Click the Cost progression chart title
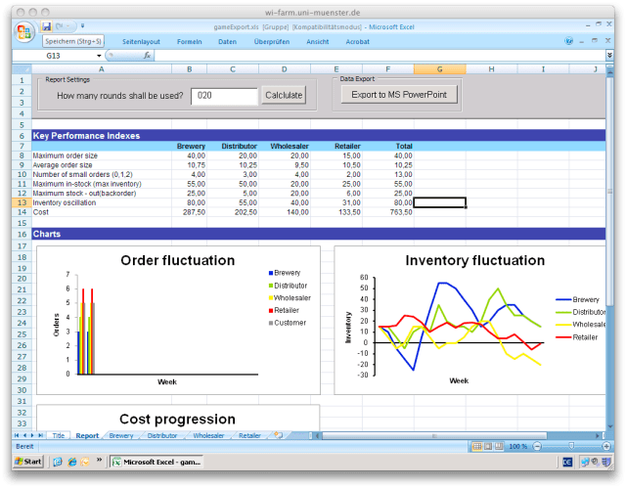 click(x=177, y=419)
